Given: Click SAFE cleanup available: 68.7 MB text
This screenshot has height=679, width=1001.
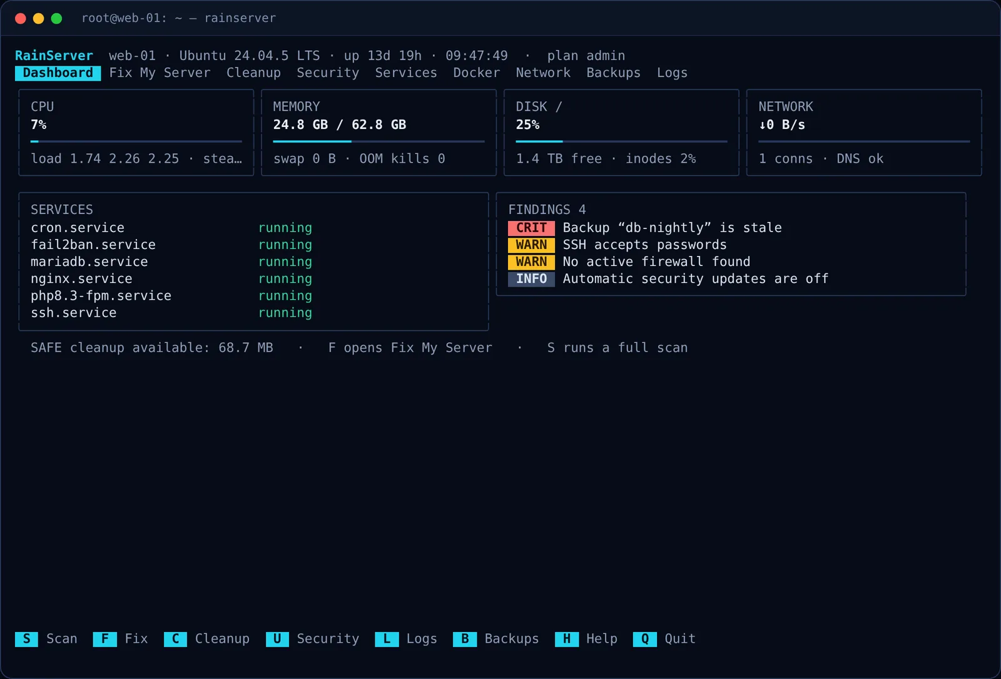Looking at the screenshot, I should click(x=152, y=348).
